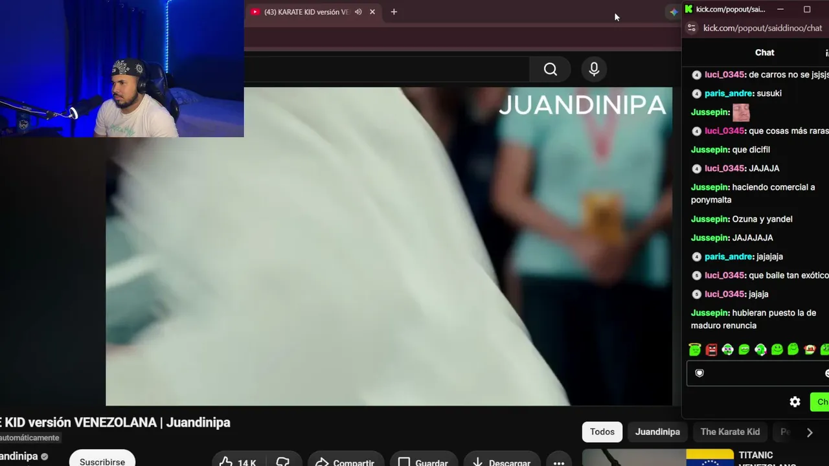This screenshot has width=829, height=466.
Task: Open Kick site information icon in address bar
Action: (692, 28)
